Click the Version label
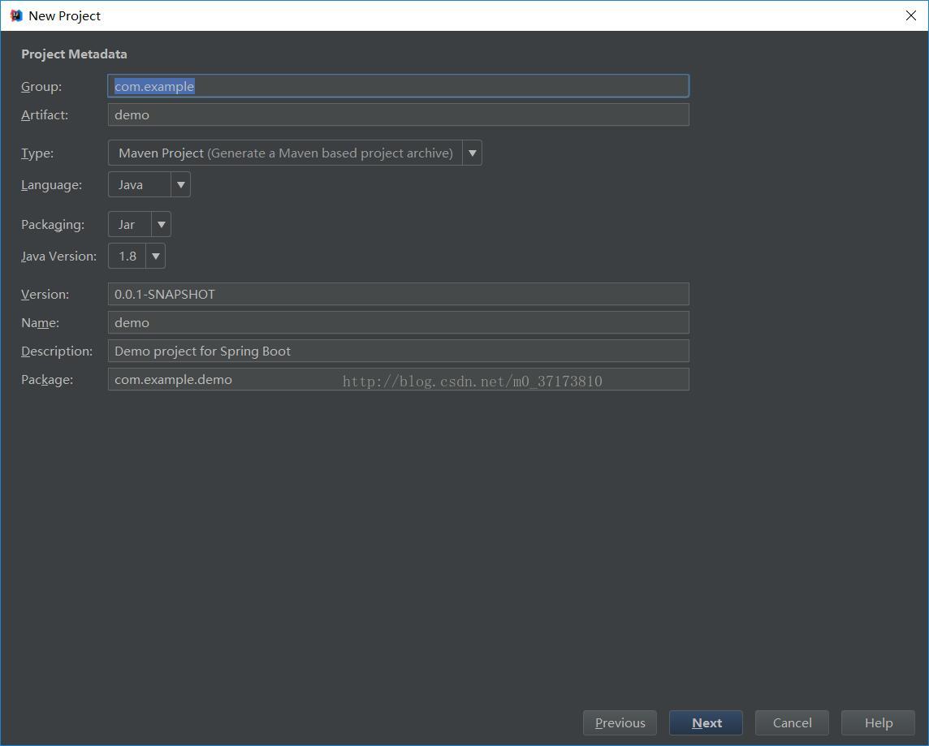The width and height of the screenshot is (929, 746). pyautogui.click(x=45, y=294)
